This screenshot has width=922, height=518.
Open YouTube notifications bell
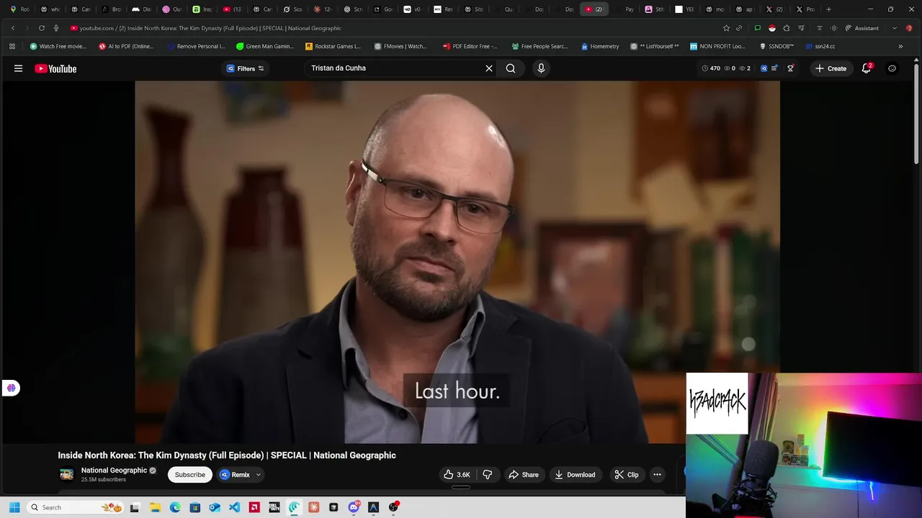[867, 68]
